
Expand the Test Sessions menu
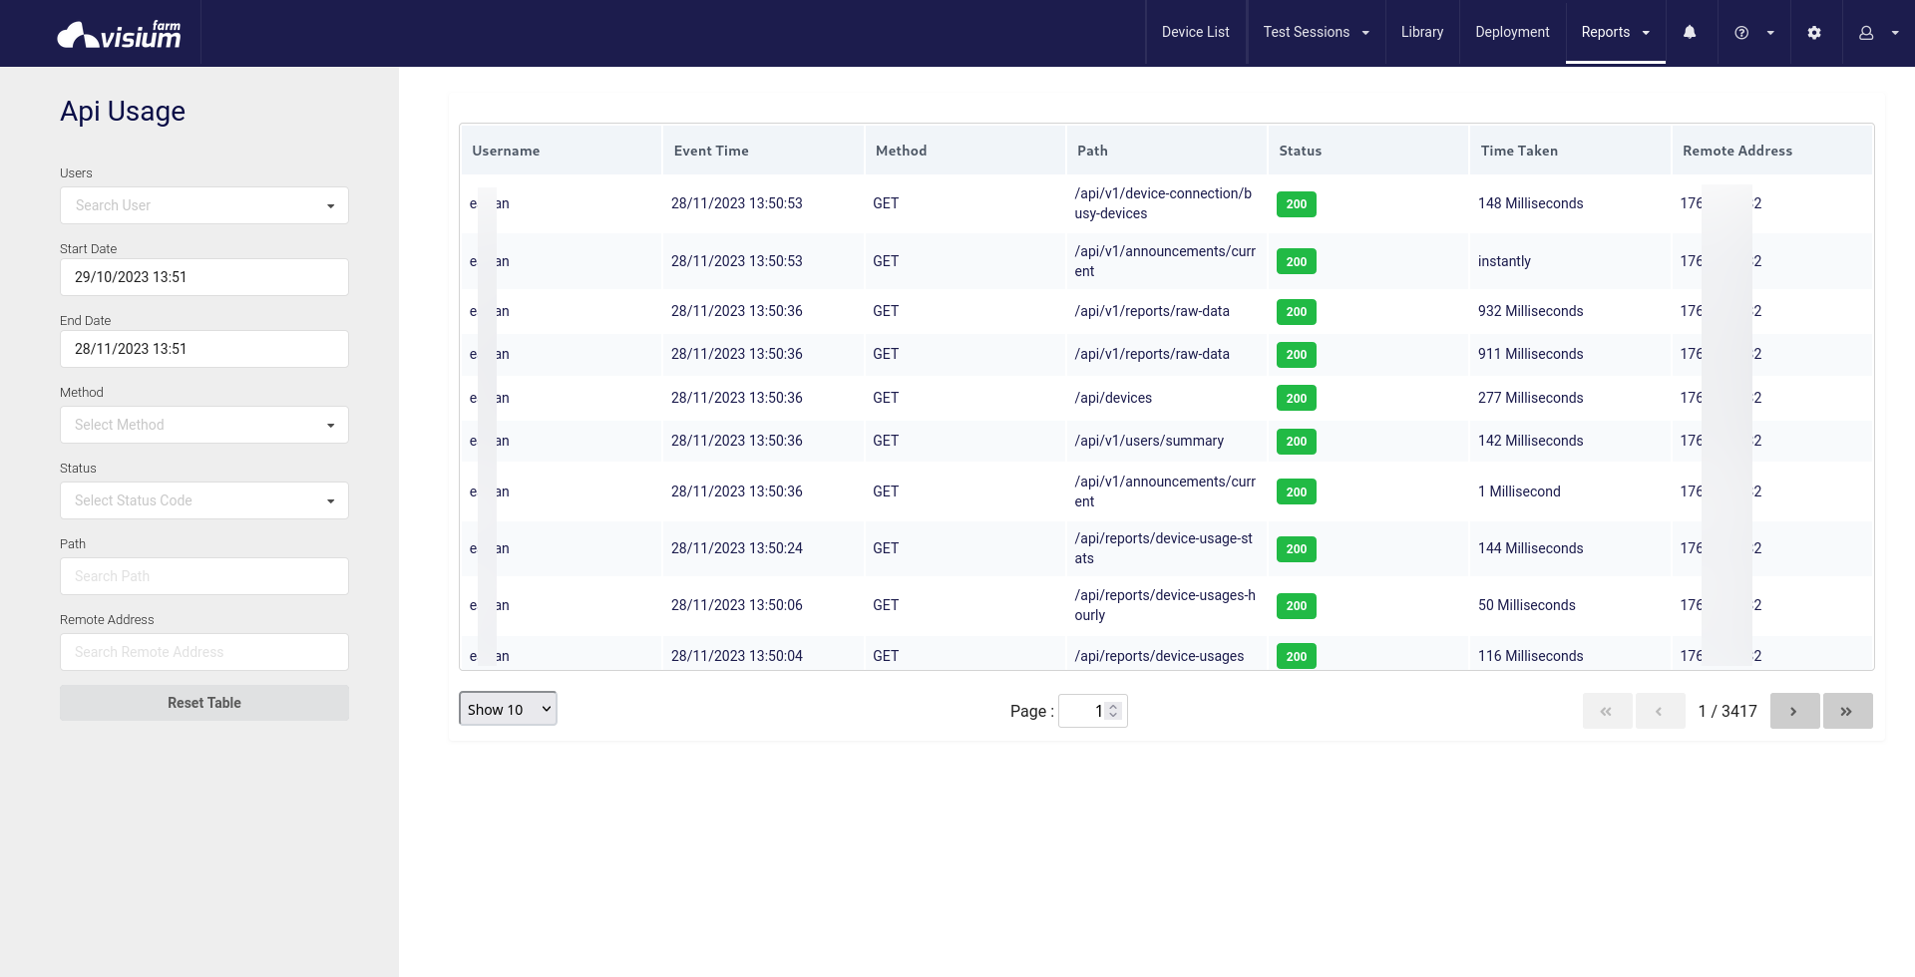(x=1316, y=32)
